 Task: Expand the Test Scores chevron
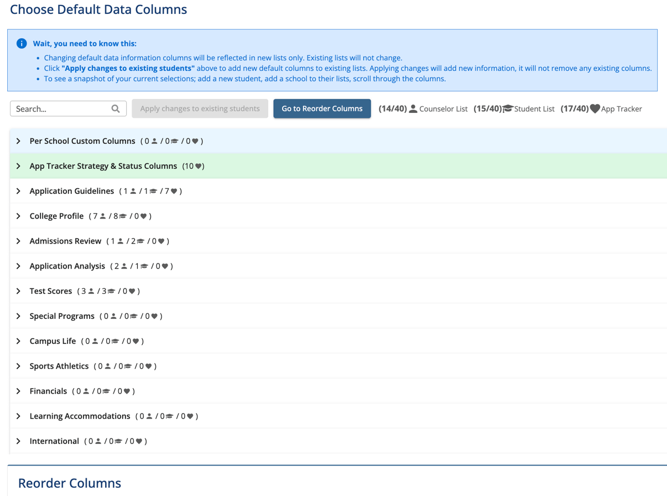click(x=18, y=291)
